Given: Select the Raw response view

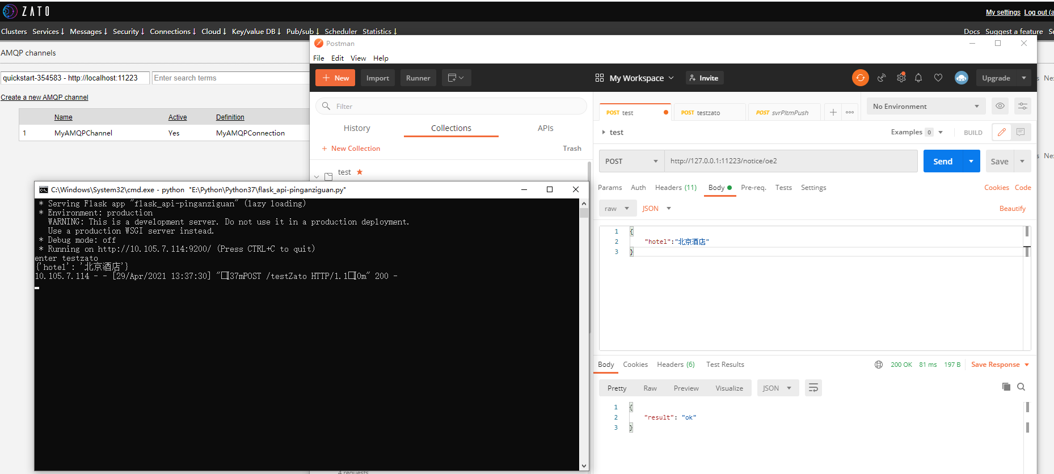Looking at the screenshot, I should [x=650, y=388].
